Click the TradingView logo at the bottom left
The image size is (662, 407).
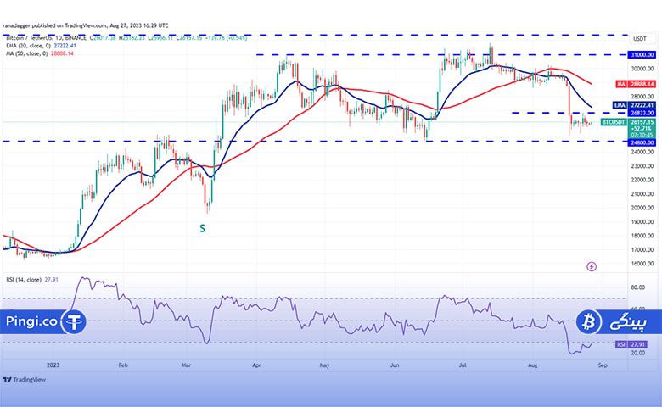24,380
